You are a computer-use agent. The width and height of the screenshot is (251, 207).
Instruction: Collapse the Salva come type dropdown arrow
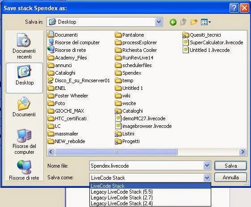tap(207, 177)
